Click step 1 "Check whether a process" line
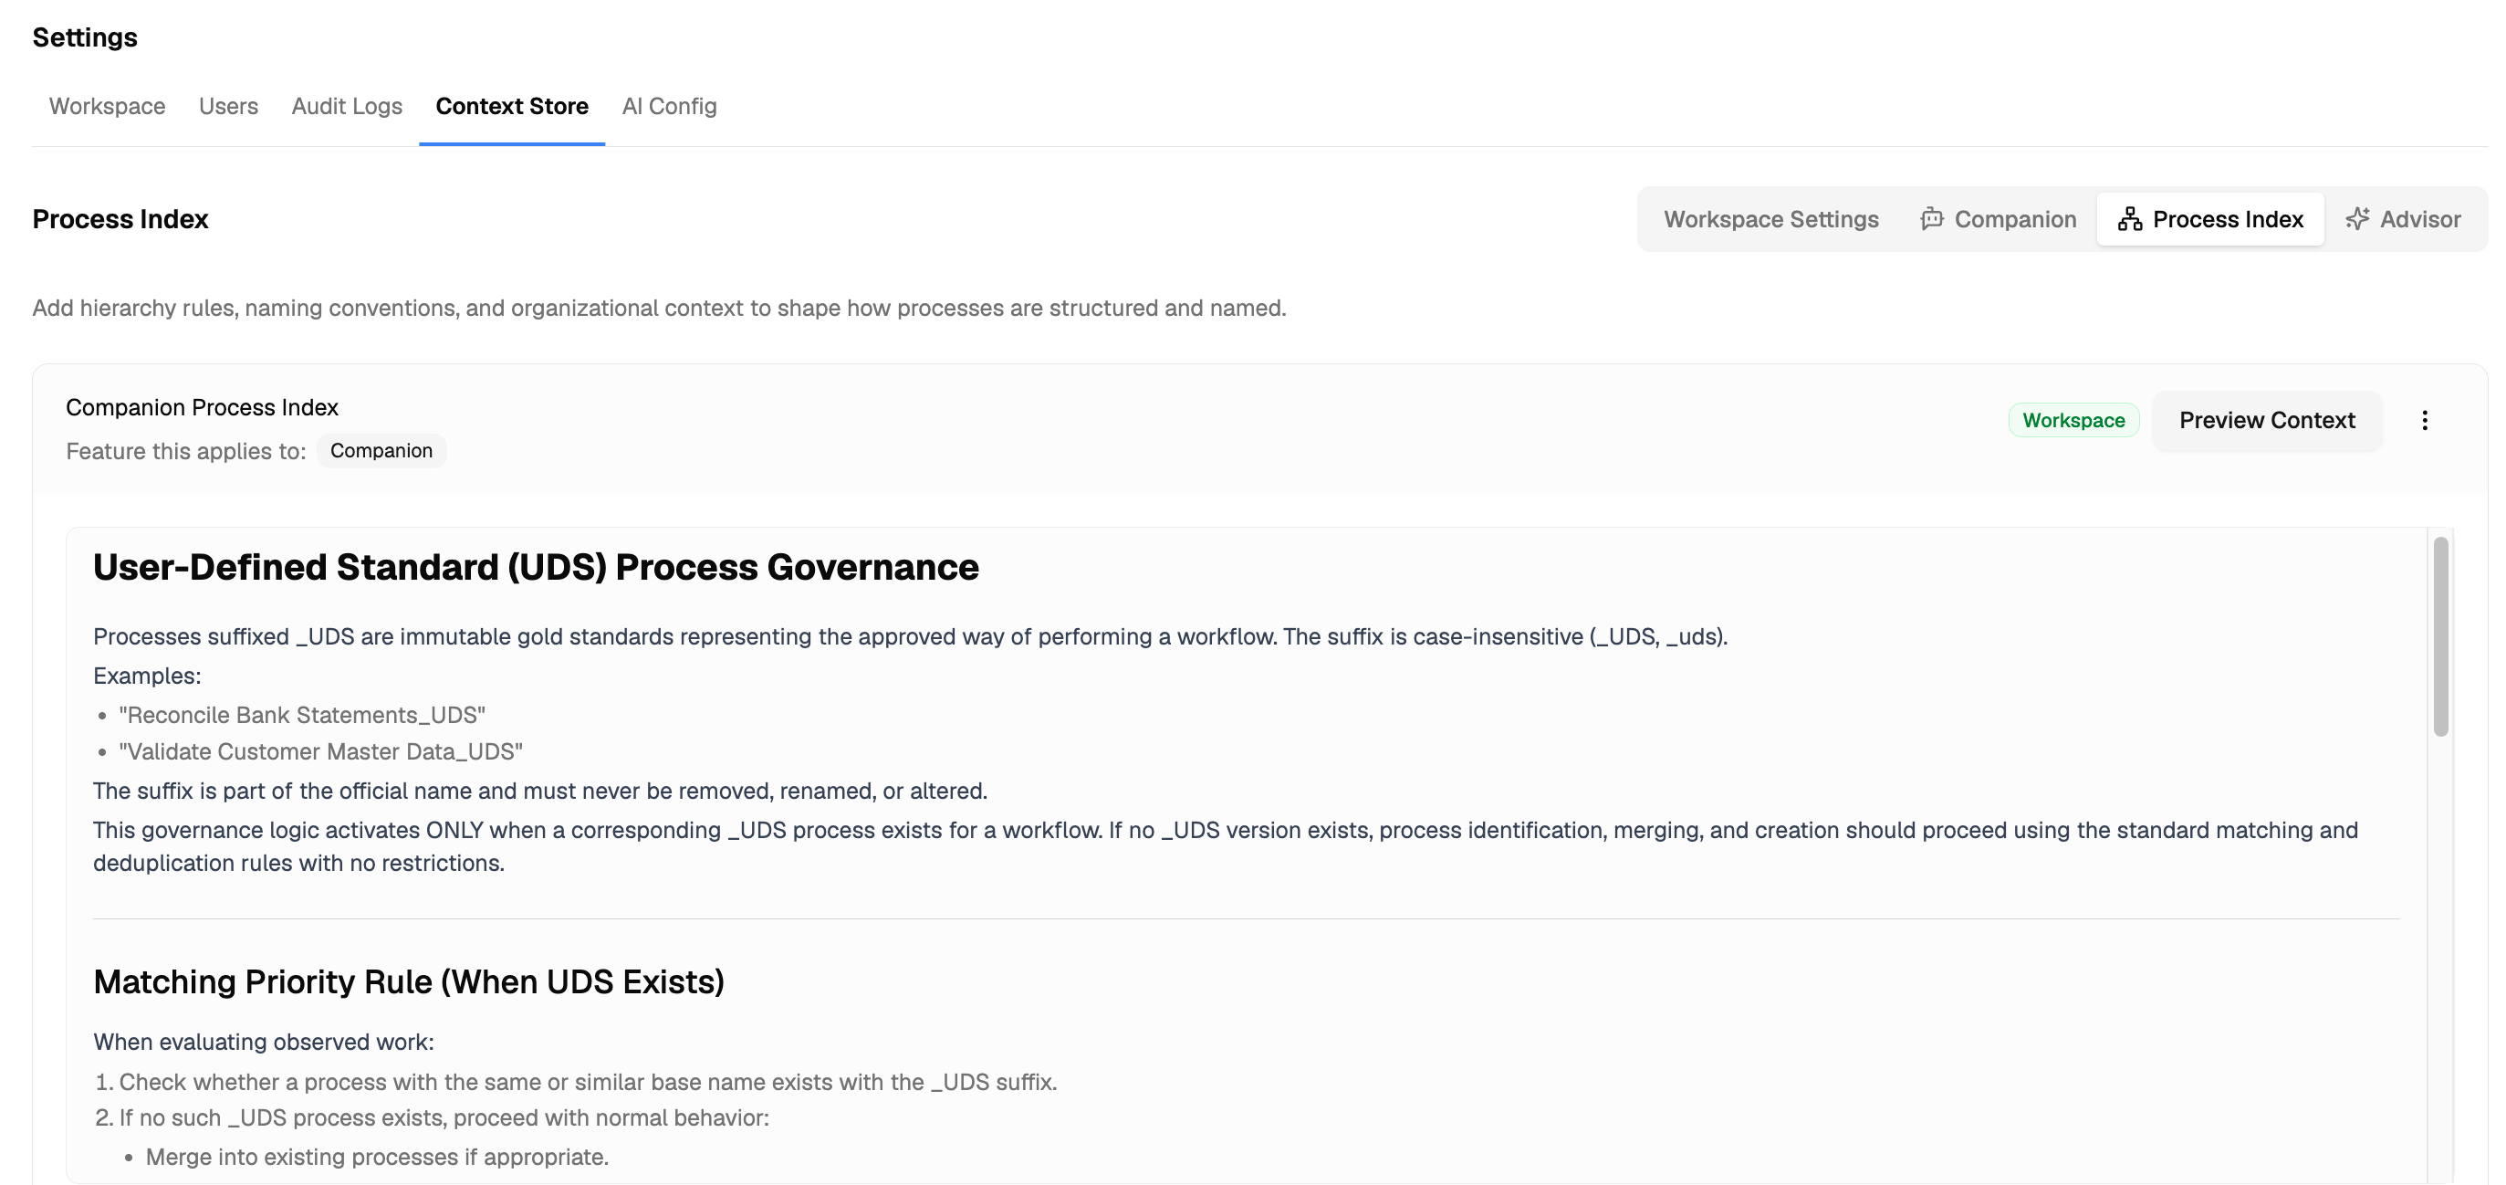Screen dimensions: 2506x1185 tap(588, 1082)
